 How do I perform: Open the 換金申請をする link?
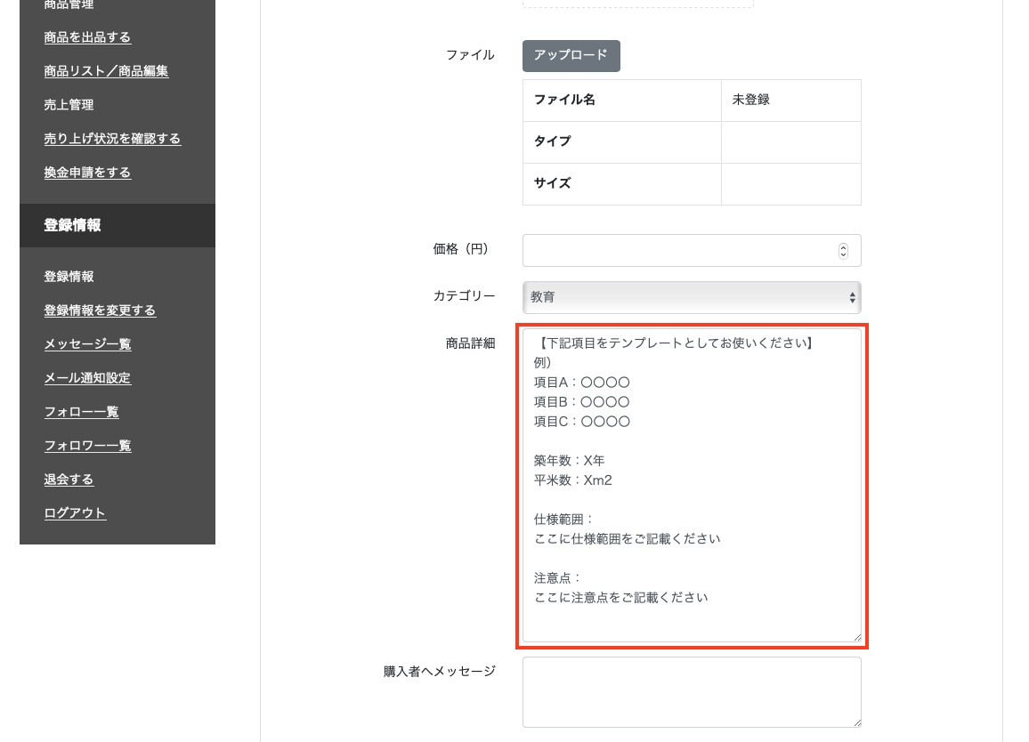point(87,173)
